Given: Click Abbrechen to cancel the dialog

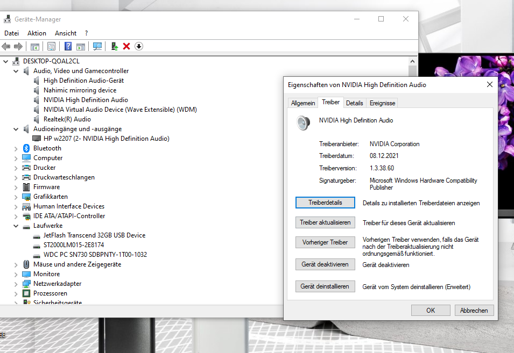Looking at the screenshot, I should pyautogui.click(x=474, y=311).
